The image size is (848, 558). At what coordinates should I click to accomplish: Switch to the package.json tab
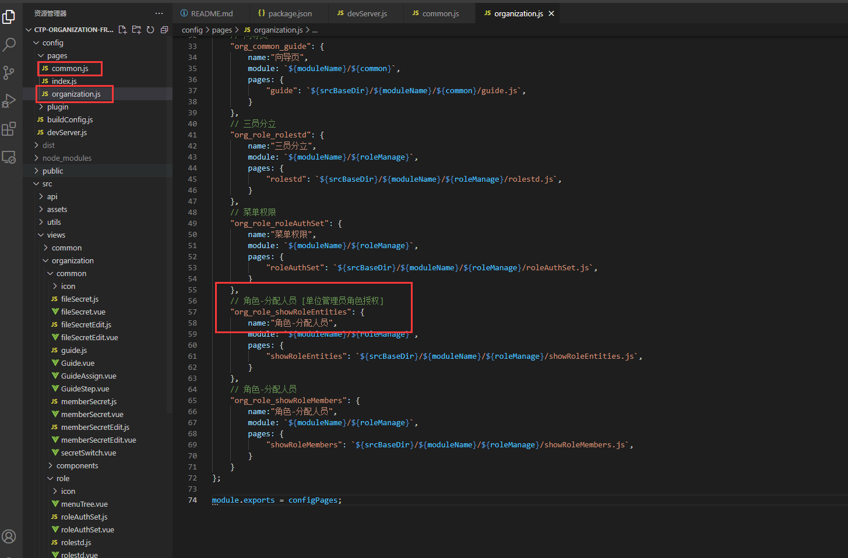point(290,13)
